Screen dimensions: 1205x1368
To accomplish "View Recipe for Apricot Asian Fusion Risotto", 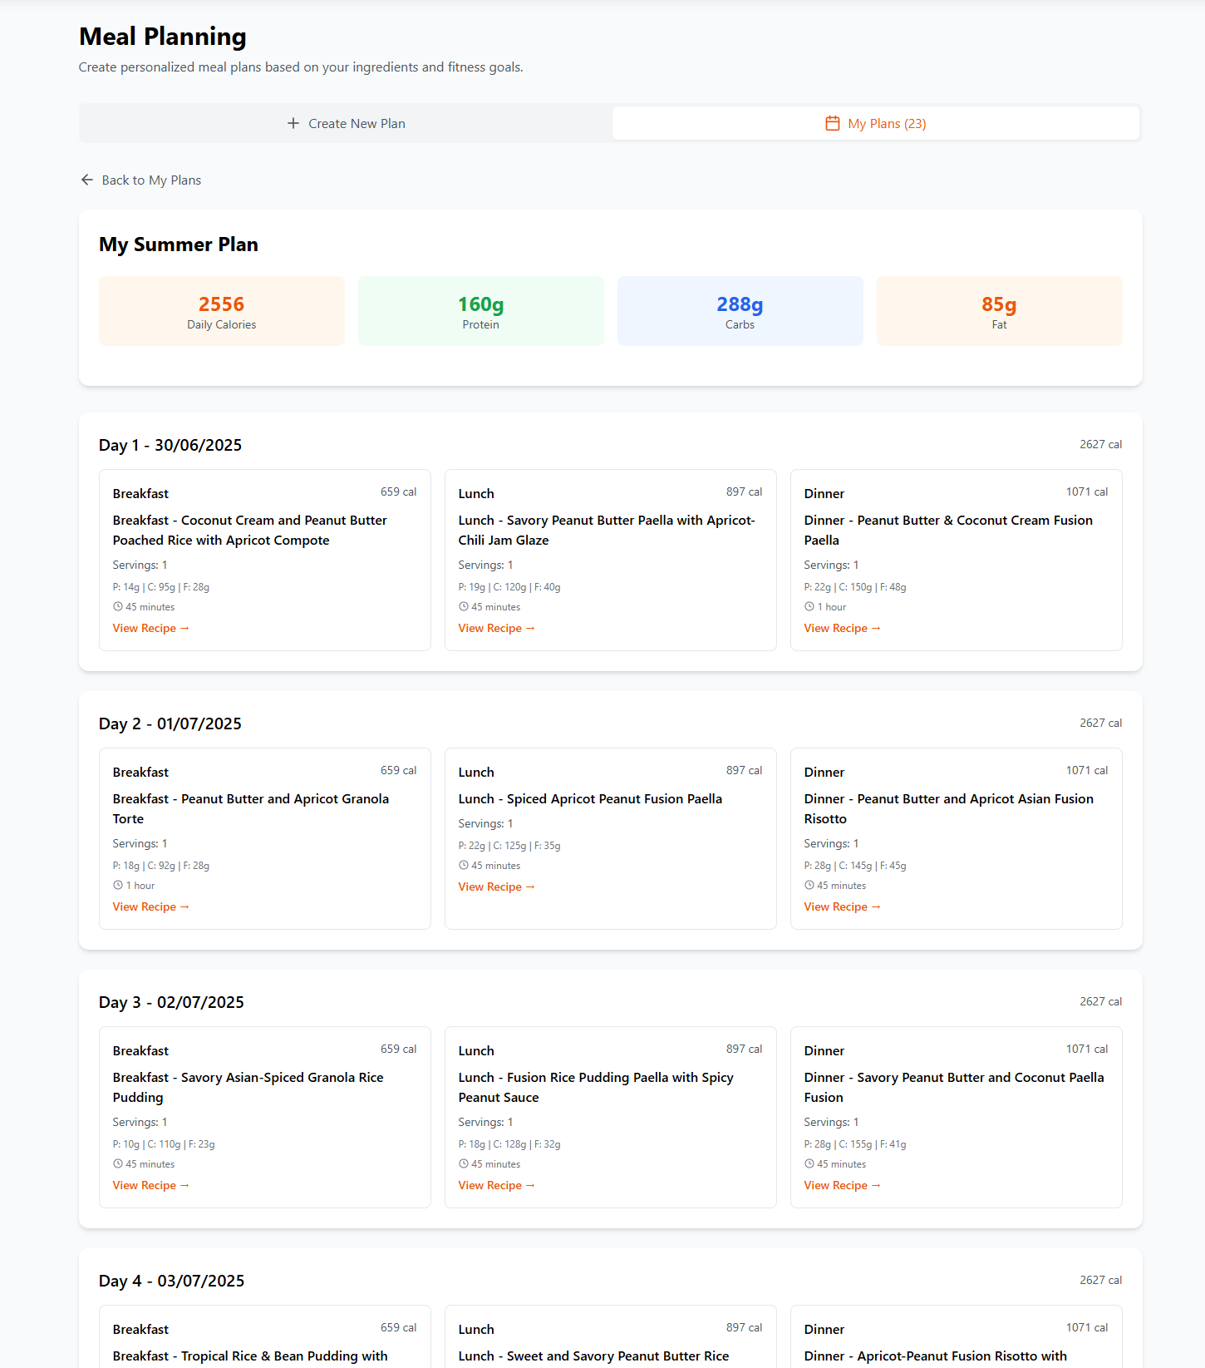I will [x=843, y=907].
